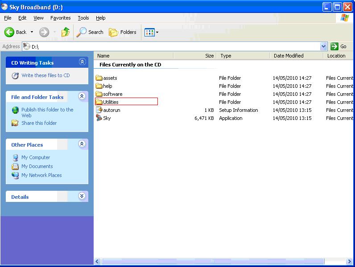Screen dimensions: 355x267
Task: Click the 'software' folder name
Action: click(x=112, y=94)
